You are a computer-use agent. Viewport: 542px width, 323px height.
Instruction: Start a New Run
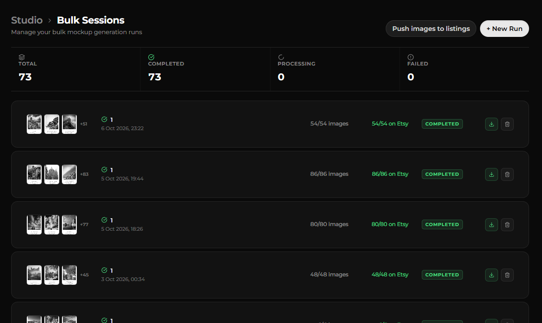point(505,29)
